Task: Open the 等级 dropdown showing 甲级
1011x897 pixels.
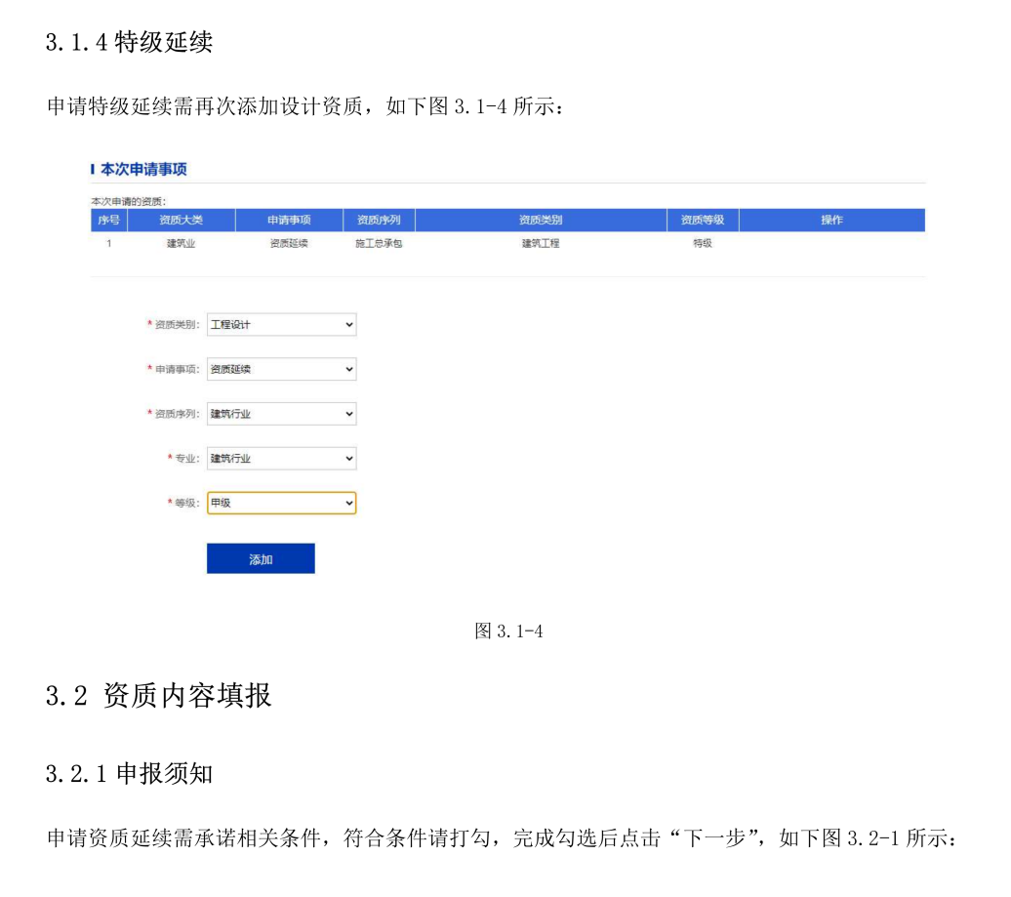Action: coord(281,503)
